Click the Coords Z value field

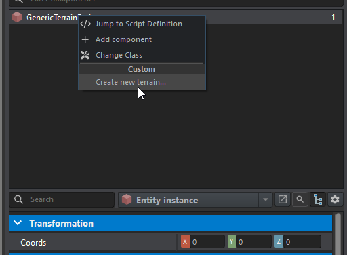click(302, 242)
